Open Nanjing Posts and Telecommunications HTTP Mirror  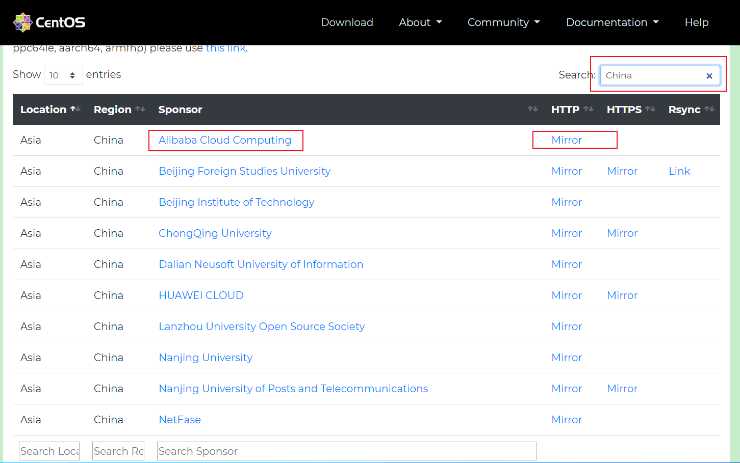[x=567, y=389]
